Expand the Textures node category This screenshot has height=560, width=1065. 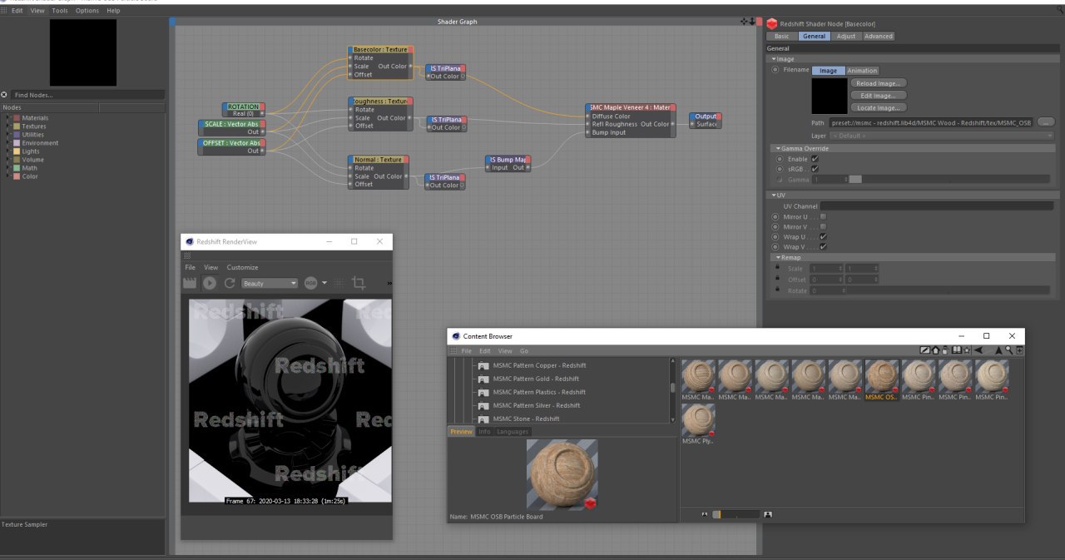pyautogui.click(x=7, y=126)
